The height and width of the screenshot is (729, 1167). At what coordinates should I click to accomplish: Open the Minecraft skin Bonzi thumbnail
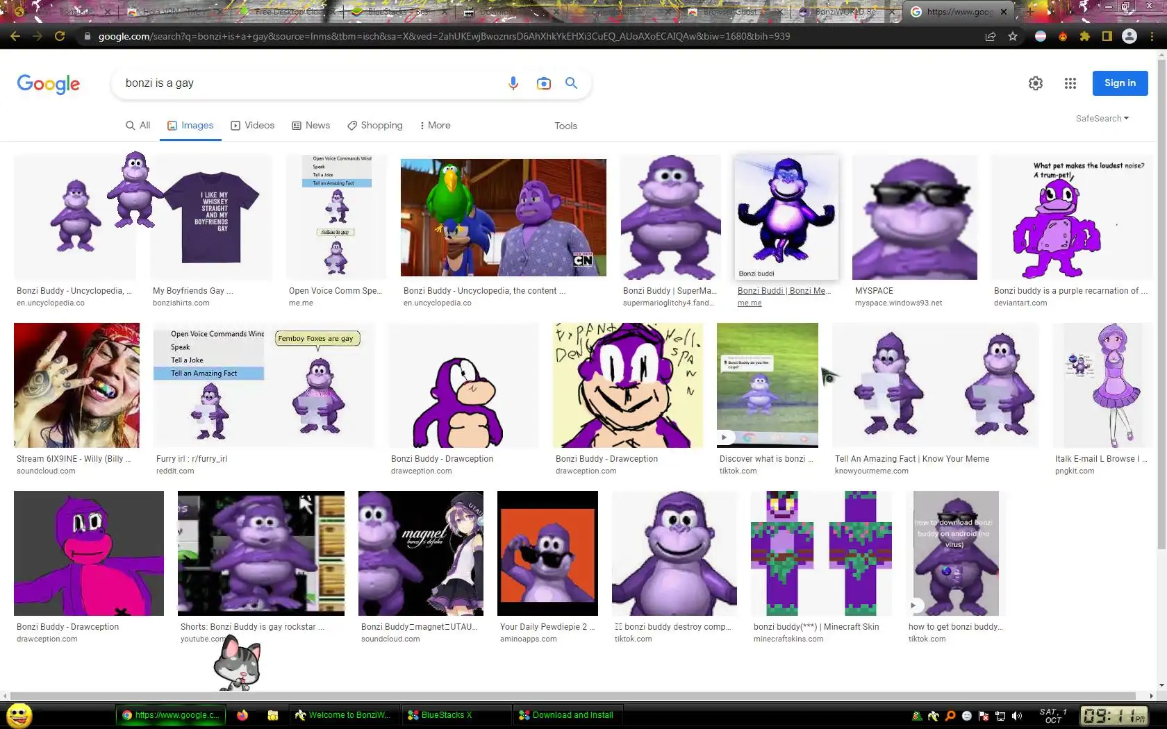point(821,553)
